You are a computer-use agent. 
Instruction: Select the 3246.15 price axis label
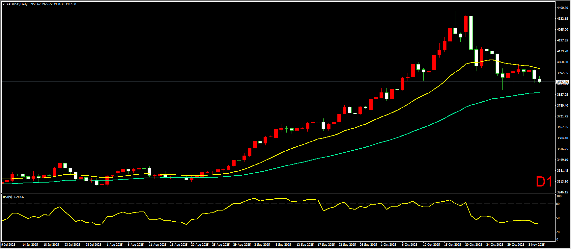pos(562,192)
